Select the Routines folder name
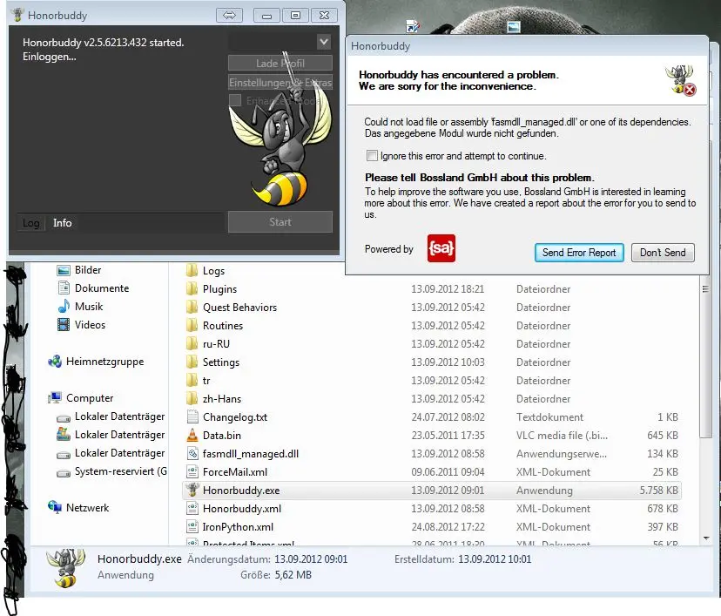Image resolution: width=721 pixels, height=616 pixels. pyautogui.click(x=223, y=326)
